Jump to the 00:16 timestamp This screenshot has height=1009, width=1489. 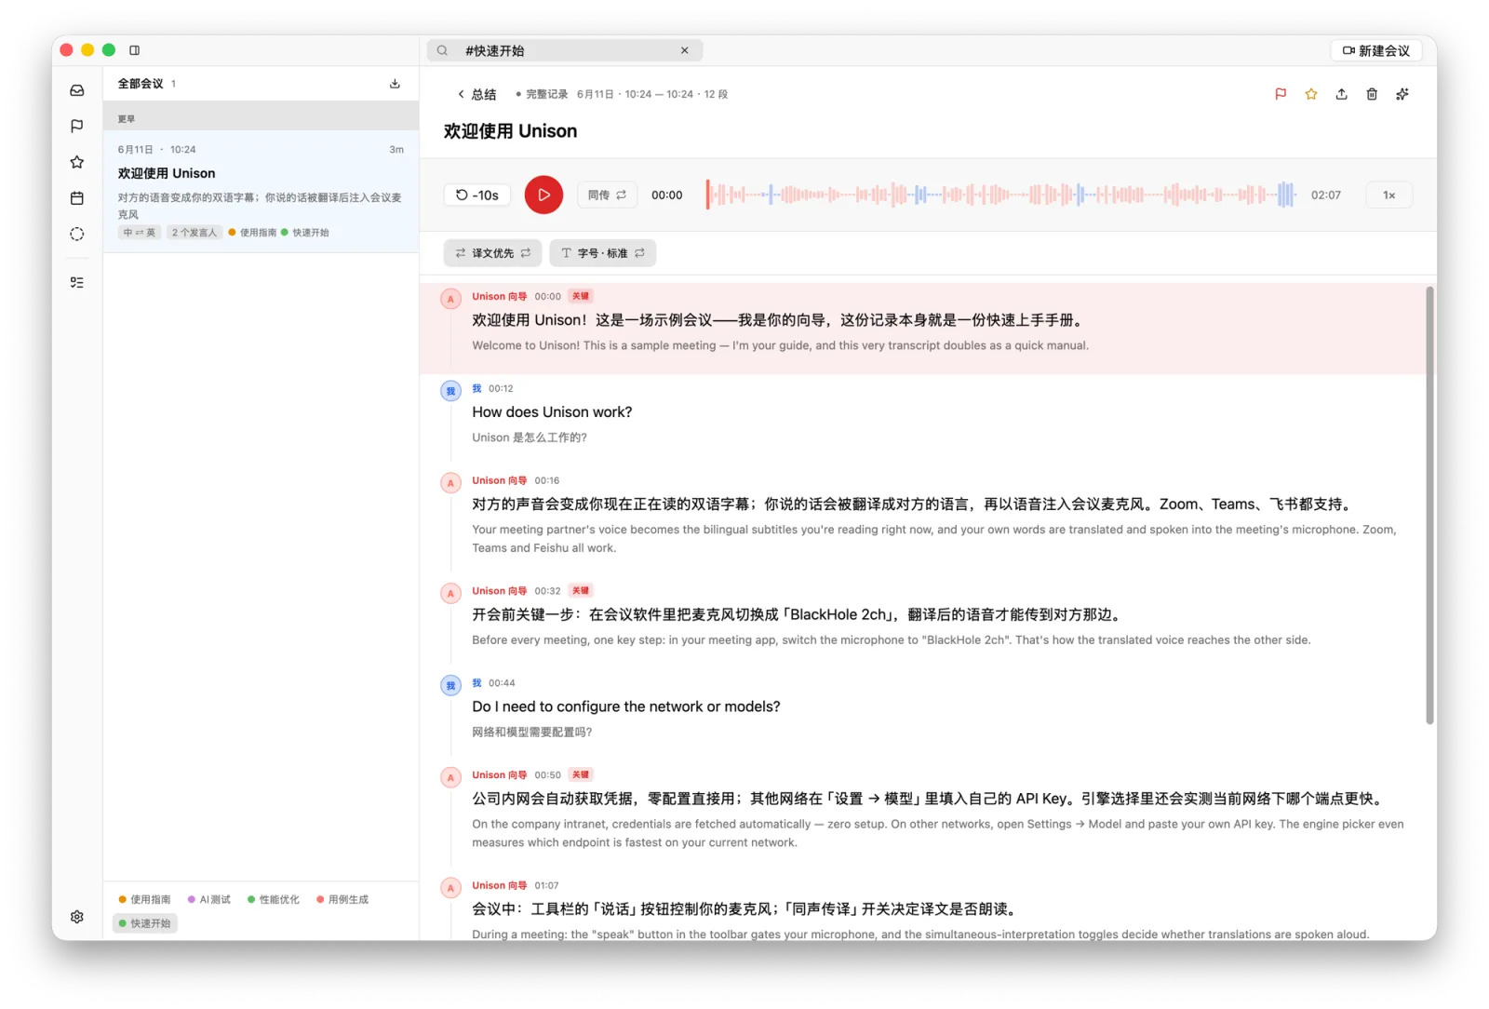[x=547, y=480]
